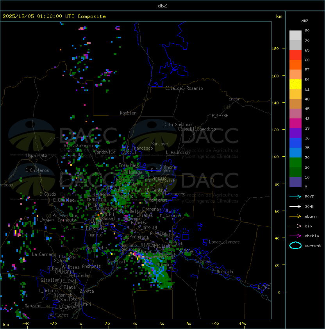Click the 'Lomas_Blancas' map label
325x329 pixels.
[x=224, y=242]
